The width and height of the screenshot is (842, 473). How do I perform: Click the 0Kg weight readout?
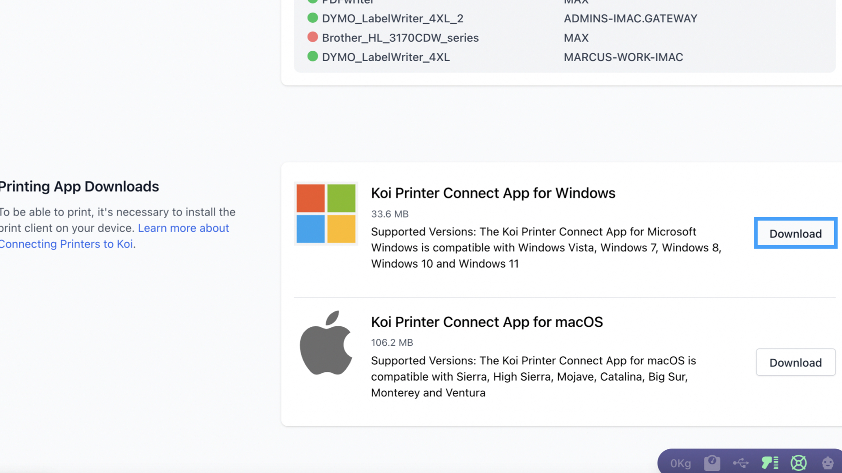(680, 463)
